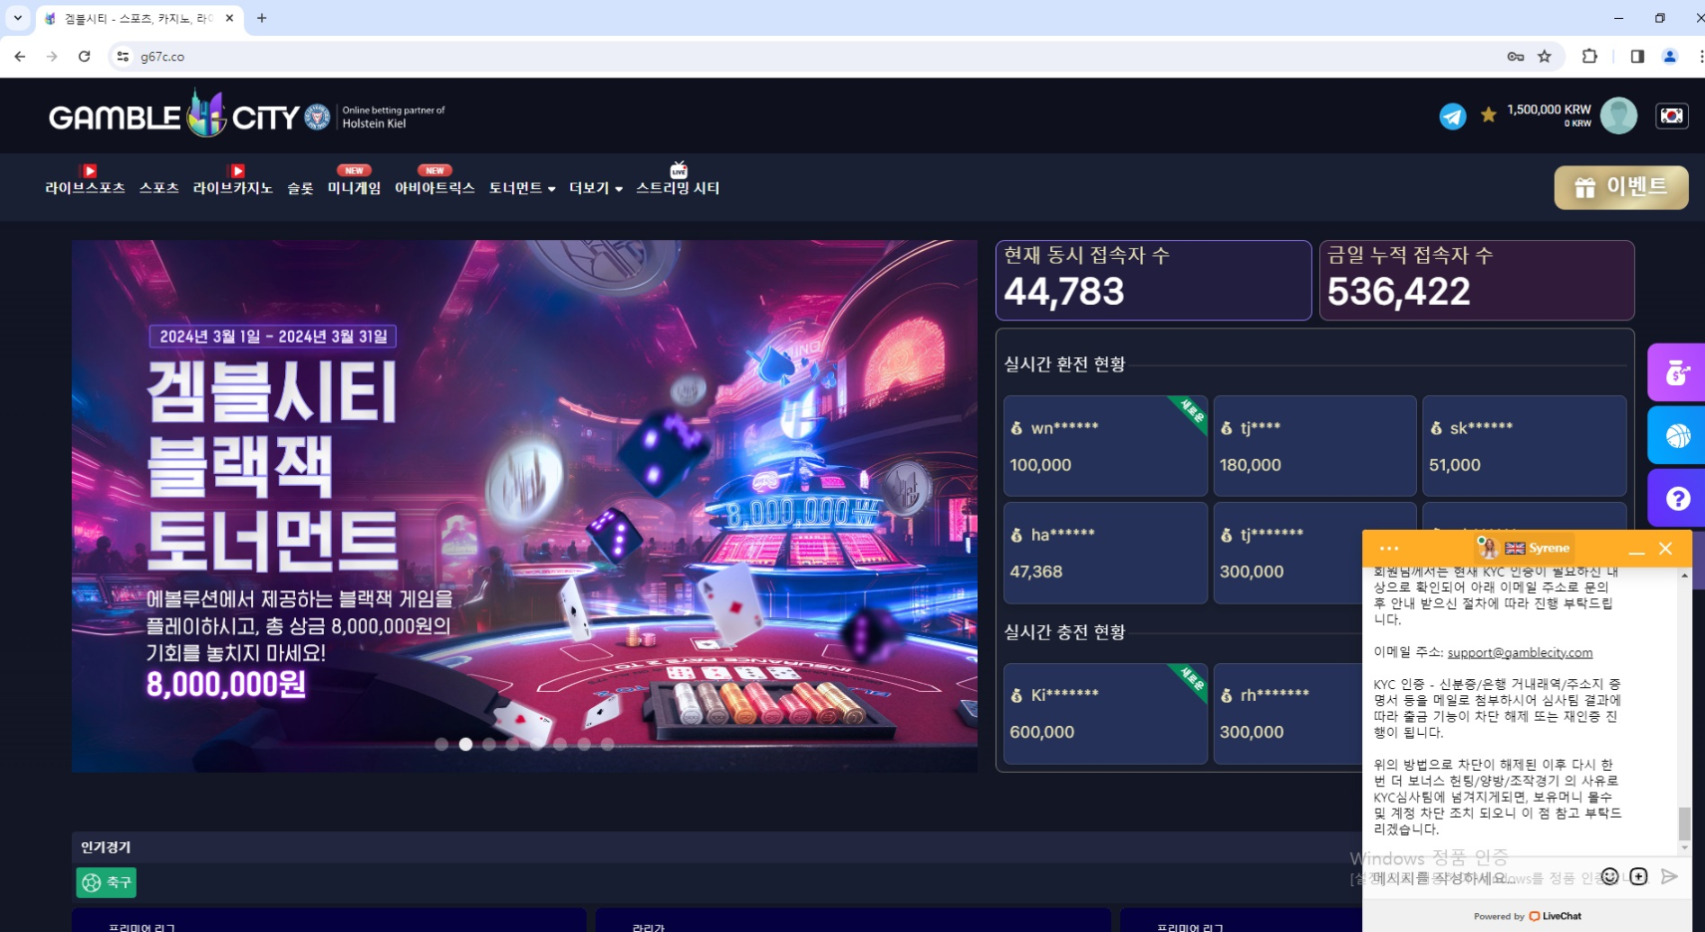Image resolution: width=1705 pixels, height=932 pixels.
Task: Close the 겜블시티 browser tab
Action: tap(229, 18)
